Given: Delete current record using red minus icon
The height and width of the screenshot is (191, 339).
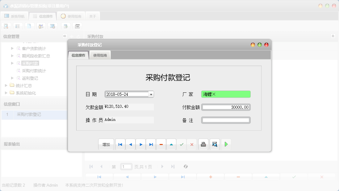Looking at the screenshot, I should (161, 144).
